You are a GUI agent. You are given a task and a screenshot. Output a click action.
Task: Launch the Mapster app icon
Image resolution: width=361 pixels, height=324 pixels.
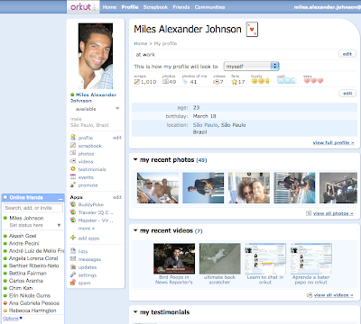pyautogui.click(x=73, y=220)
